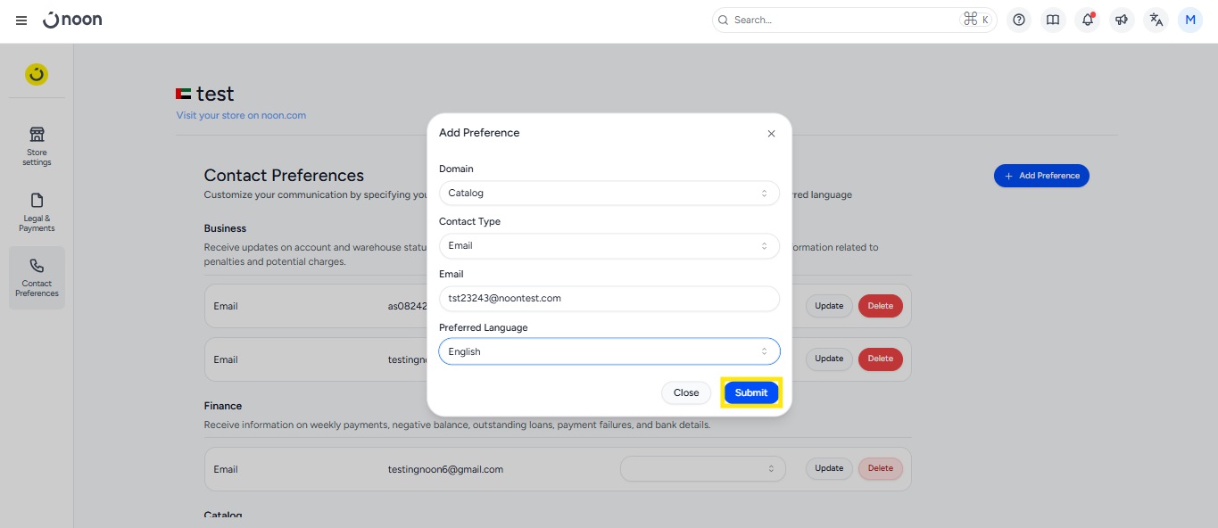Select Contact Preferences in sidebar

pyautogui.click(x=37, y=277)
